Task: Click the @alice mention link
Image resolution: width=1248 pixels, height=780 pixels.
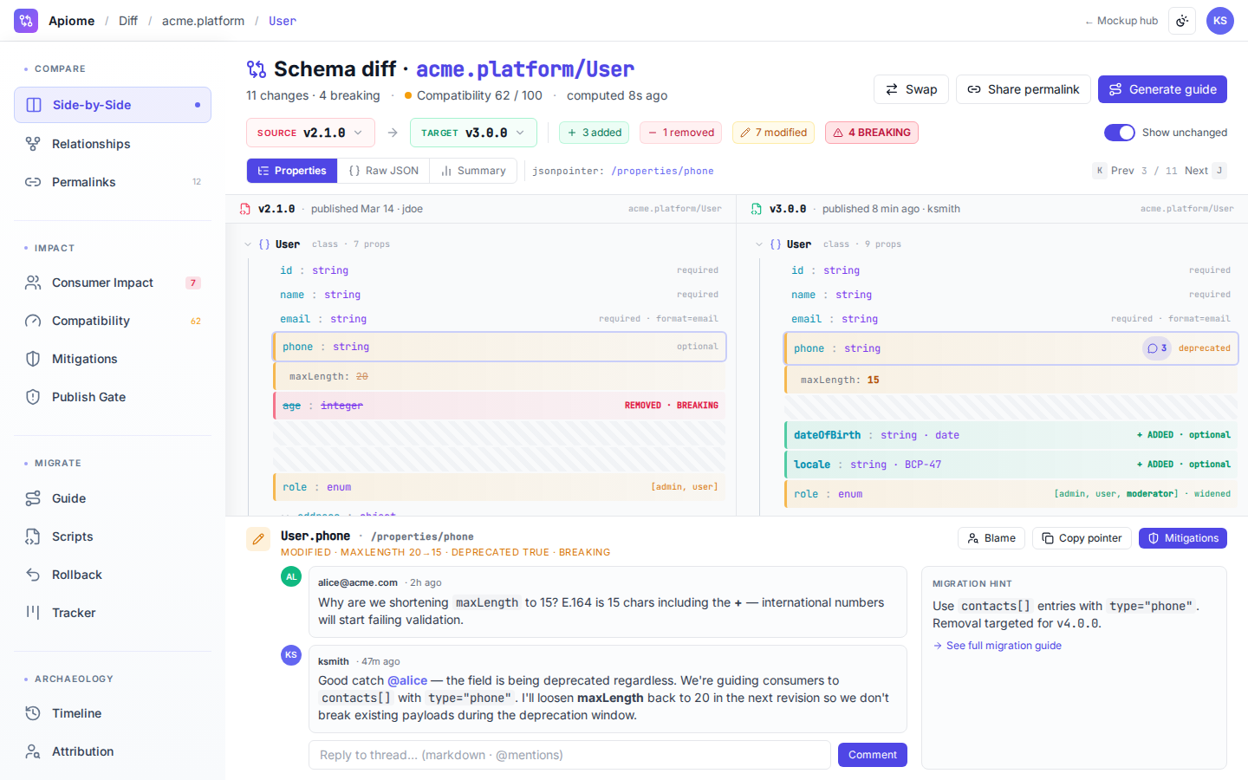Action: click(407, 680)
